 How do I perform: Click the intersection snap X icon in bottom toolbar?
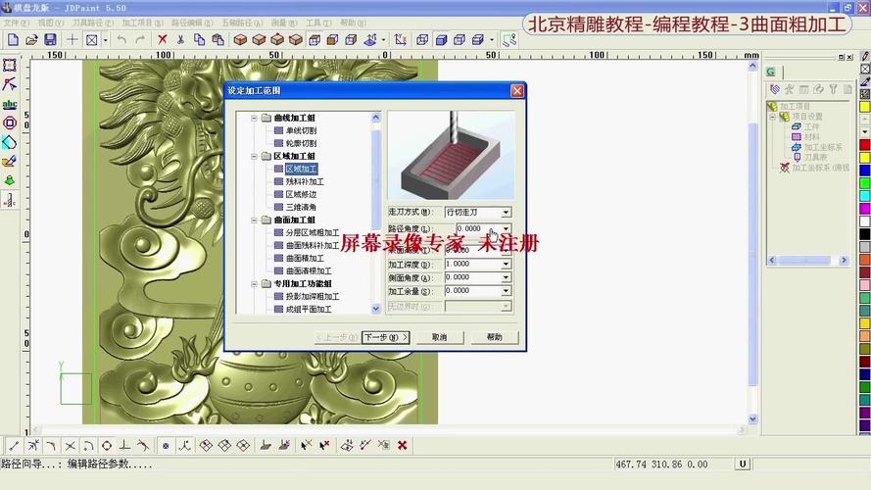[x=70, y=445]
